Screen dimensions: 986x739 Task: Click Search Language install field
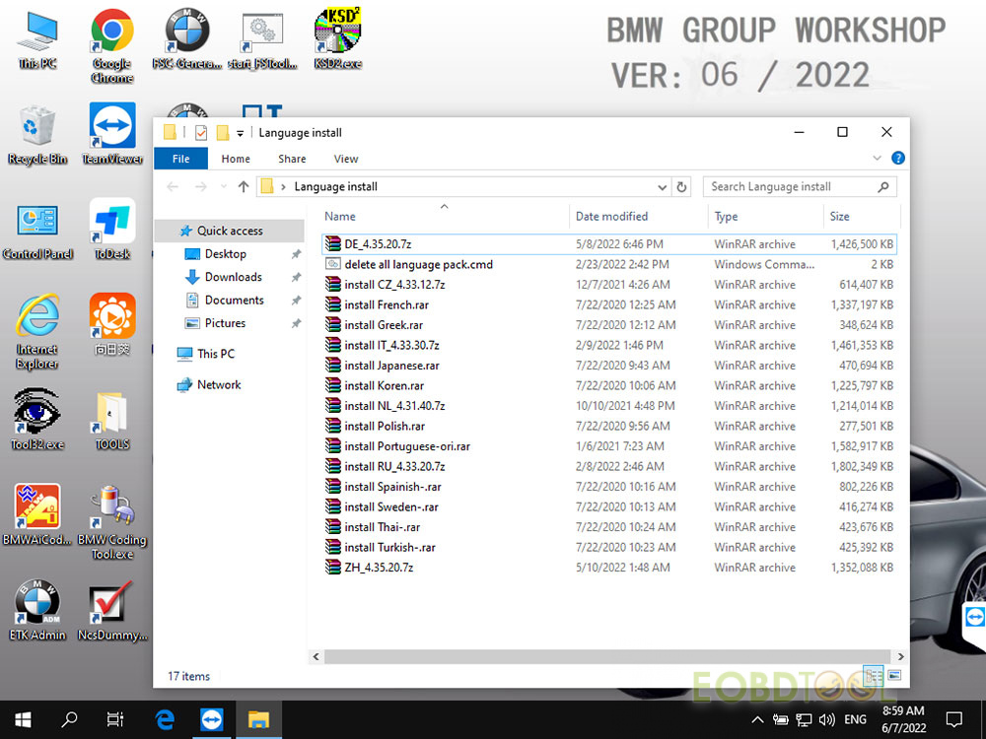(800, 186)
